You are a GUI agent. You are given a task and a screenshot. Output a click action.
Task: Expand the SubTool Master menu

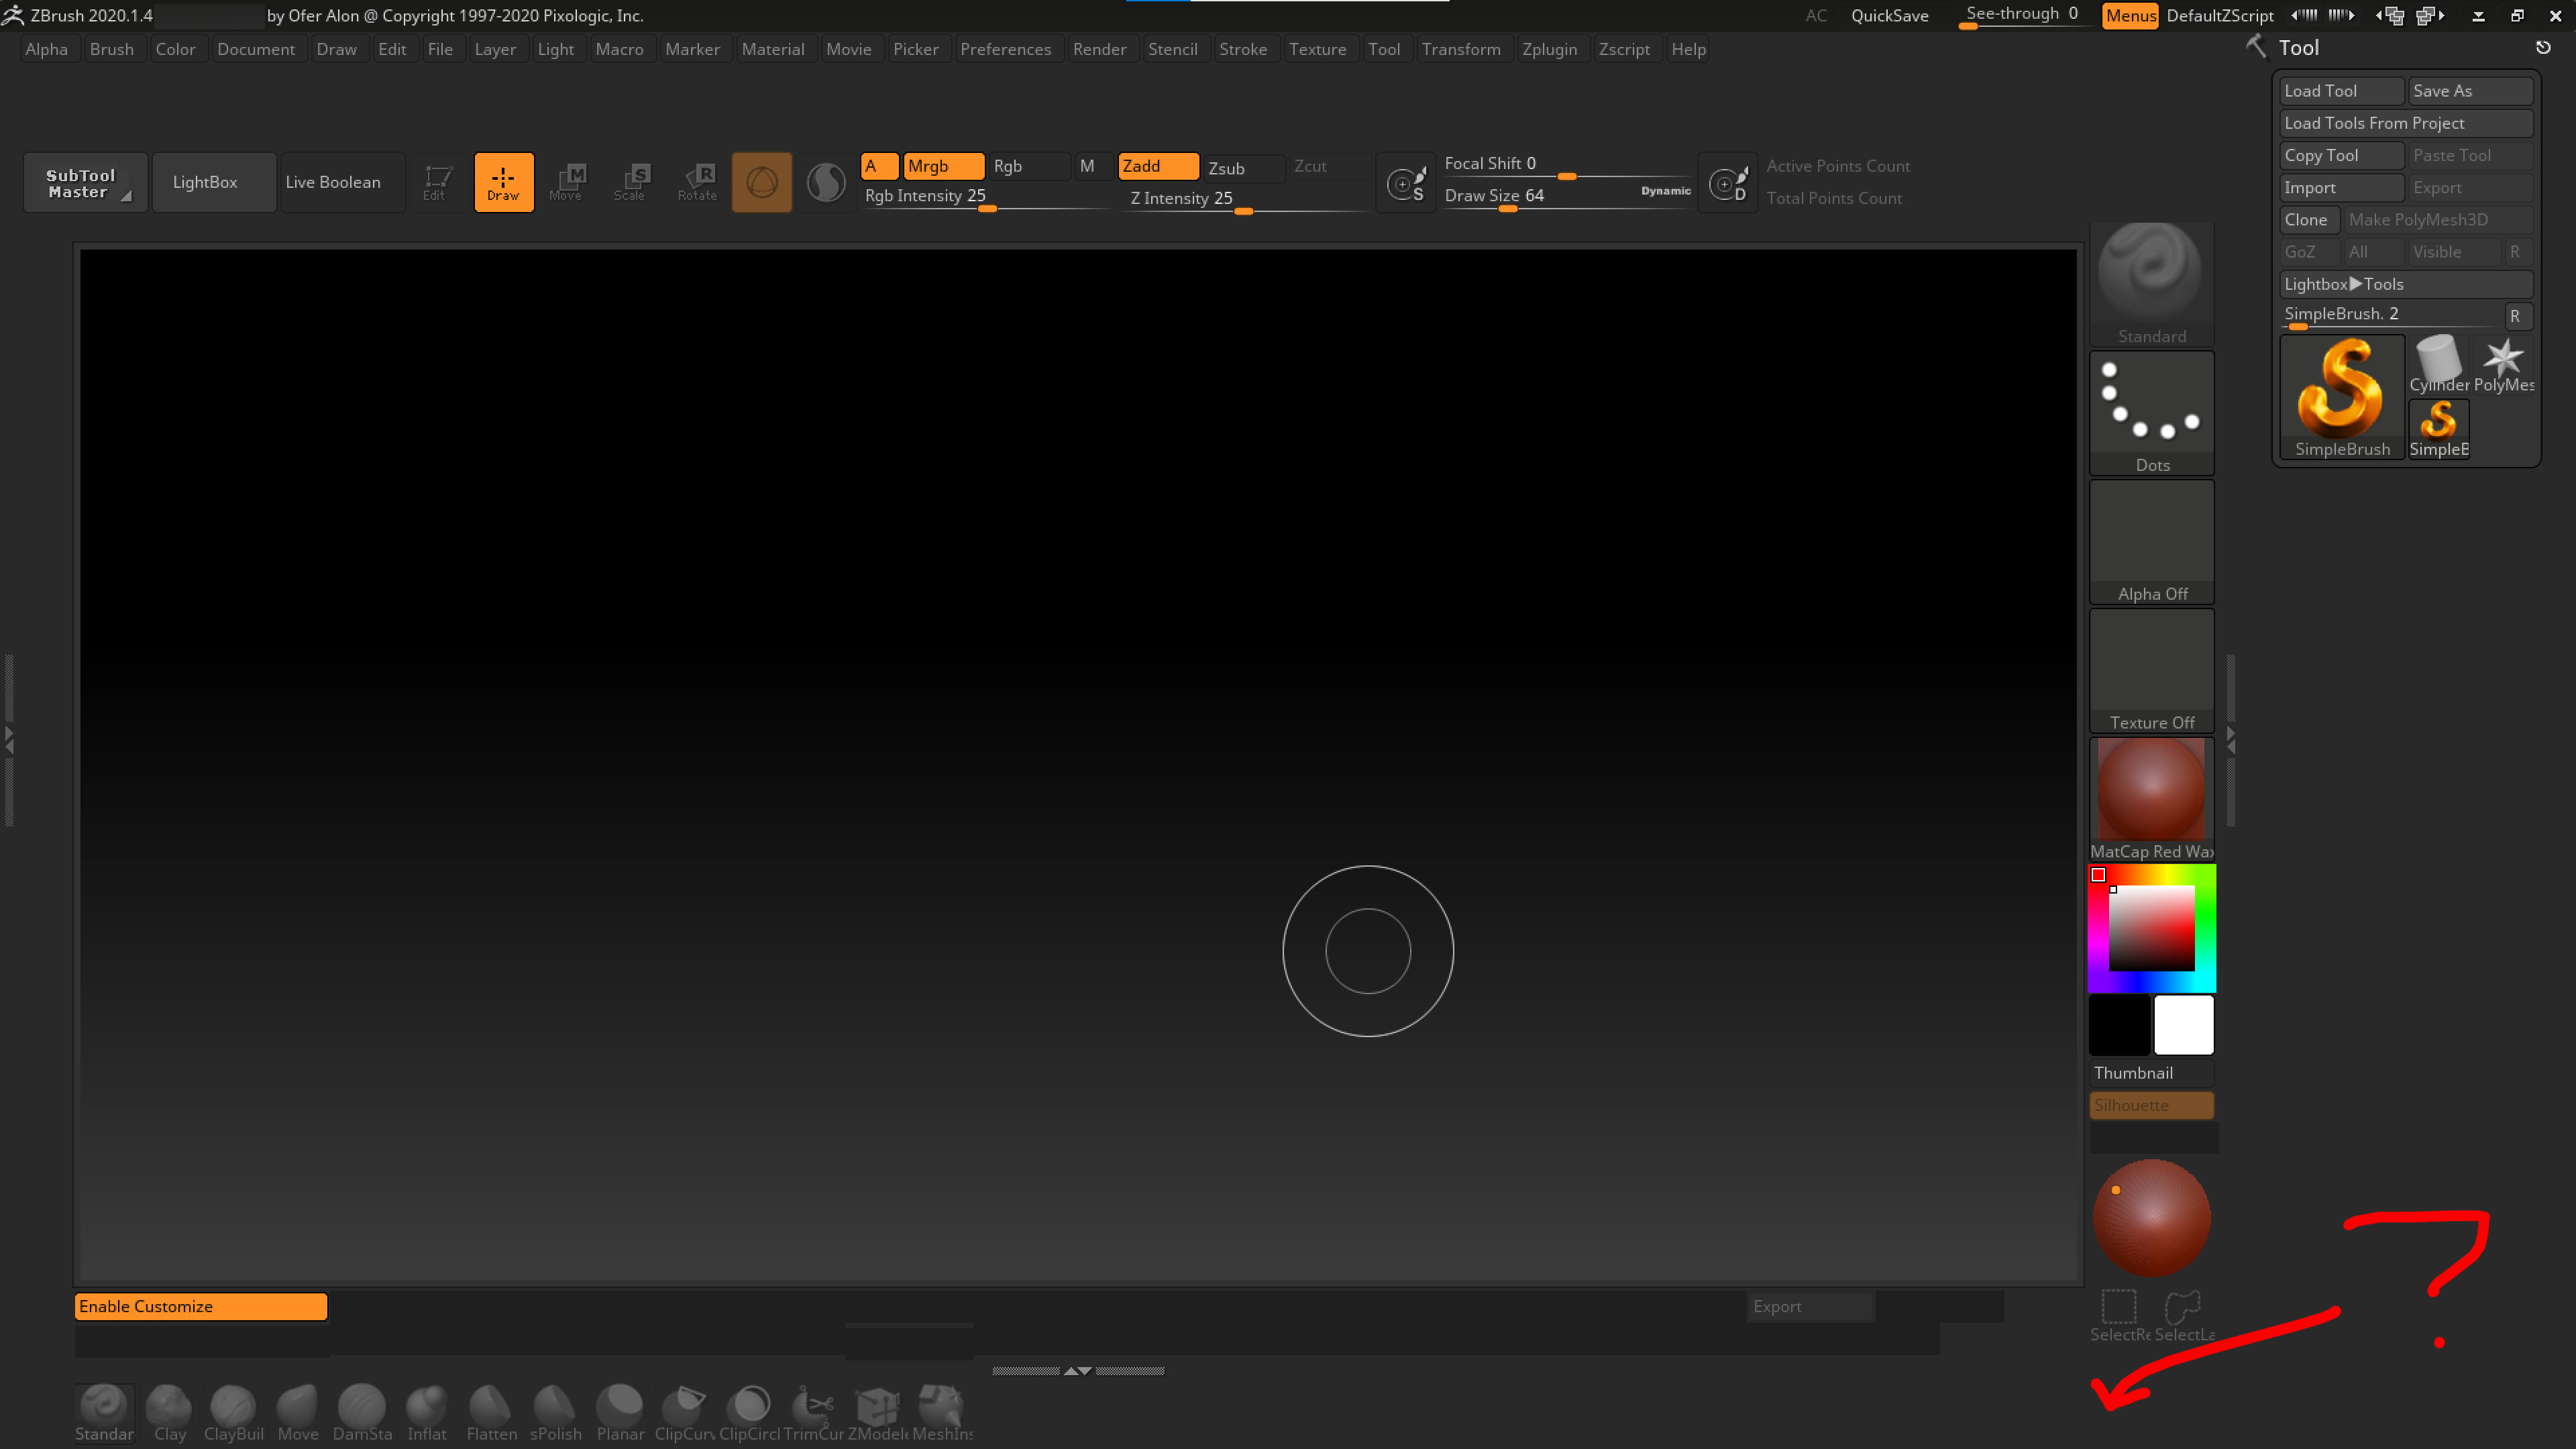coord(85,182)
